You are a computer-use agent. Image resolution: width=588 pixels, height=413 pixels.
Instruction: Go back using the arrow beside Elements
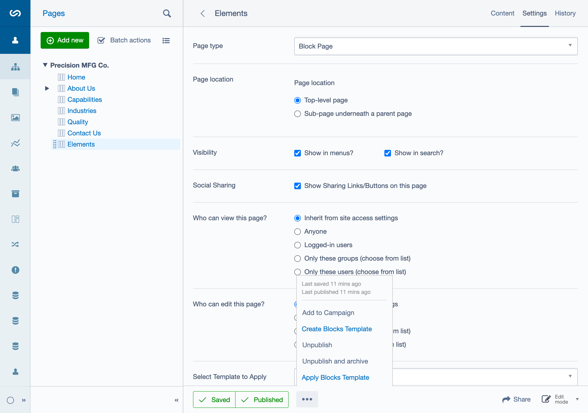203,13
